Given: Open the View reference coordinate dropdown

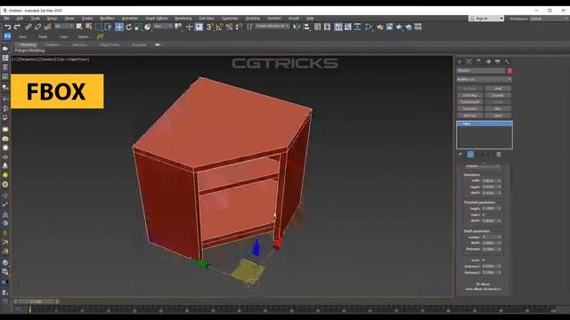Looking at the screenshot, I should [x=162, y=26].
